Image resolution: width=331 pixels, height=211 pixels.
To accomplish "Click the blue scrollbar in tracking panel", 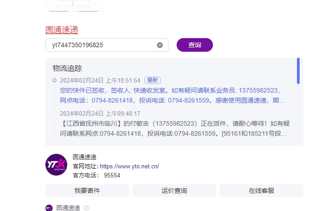I will click(x=298, y=71).
